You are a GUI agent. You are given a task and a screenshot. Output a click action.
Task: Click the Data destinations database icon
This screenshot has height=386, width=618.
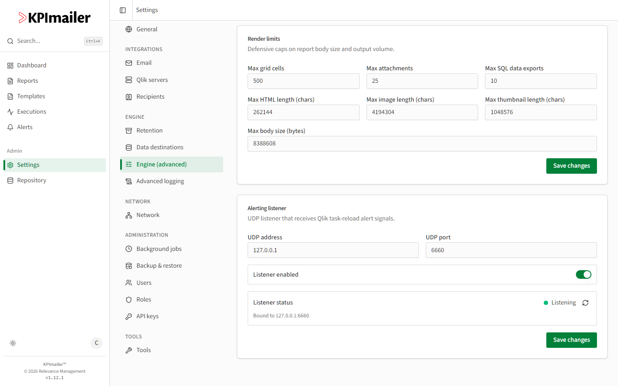[129, 148]
